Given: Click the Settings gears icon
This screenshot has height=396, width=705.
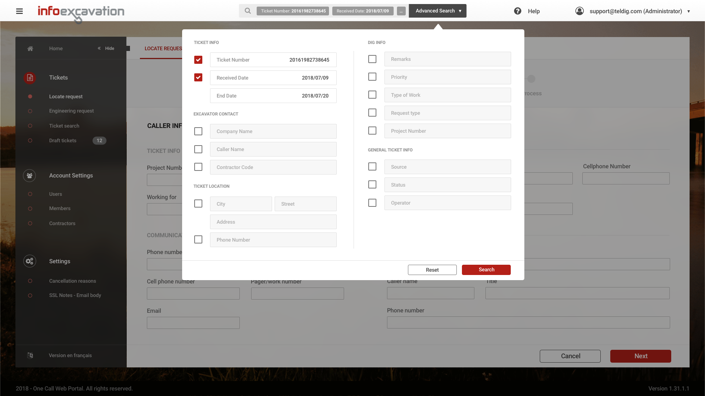Looking at the screenshot, I should [x=30, y=261].
